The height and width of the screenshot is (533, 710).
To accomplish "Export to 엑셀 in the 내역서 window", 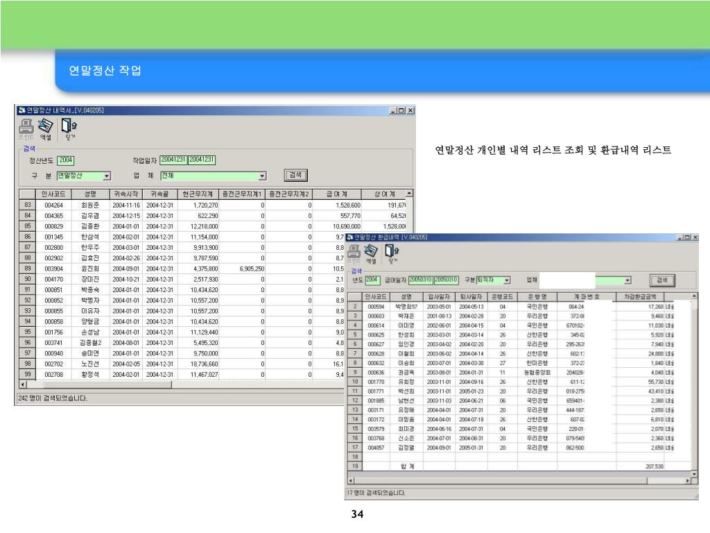I will 45,128.
